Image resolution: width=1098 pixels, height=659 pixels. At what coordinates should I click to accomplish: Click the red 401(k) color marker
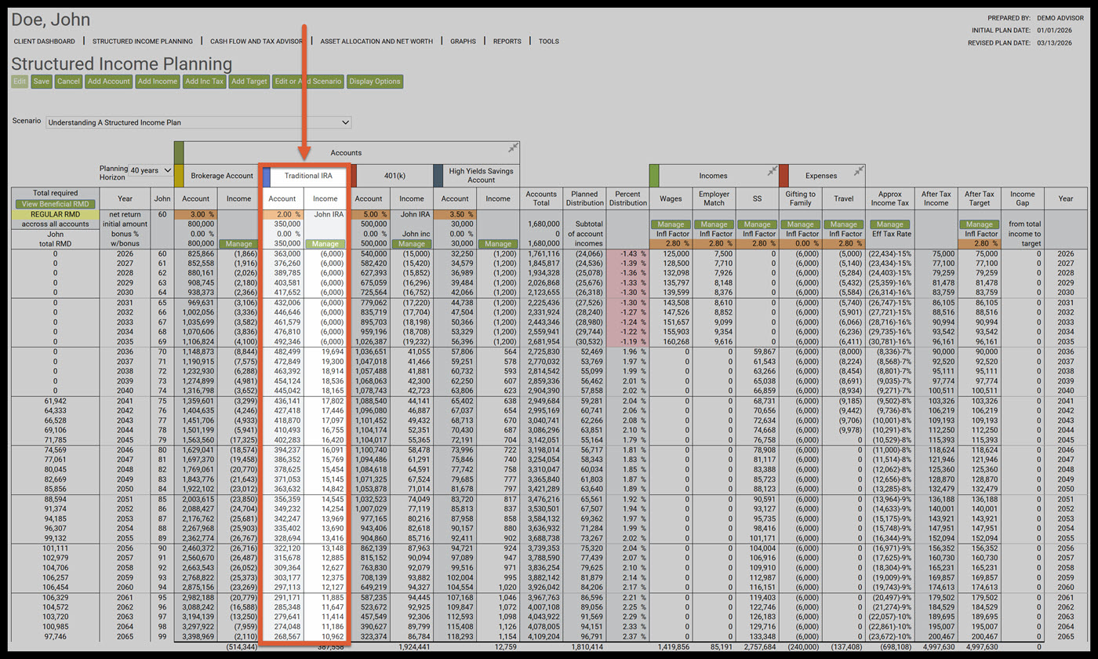(x=354, y=176)
